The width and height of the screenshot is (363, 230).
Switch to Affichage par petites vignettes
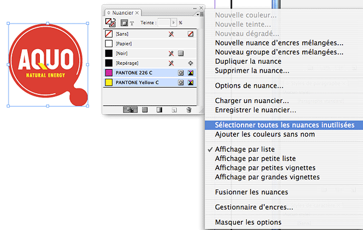click(265, 168)
